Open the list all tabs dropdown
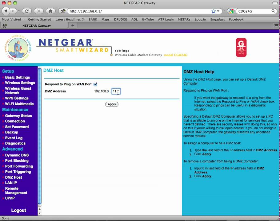 click(276, 25)
